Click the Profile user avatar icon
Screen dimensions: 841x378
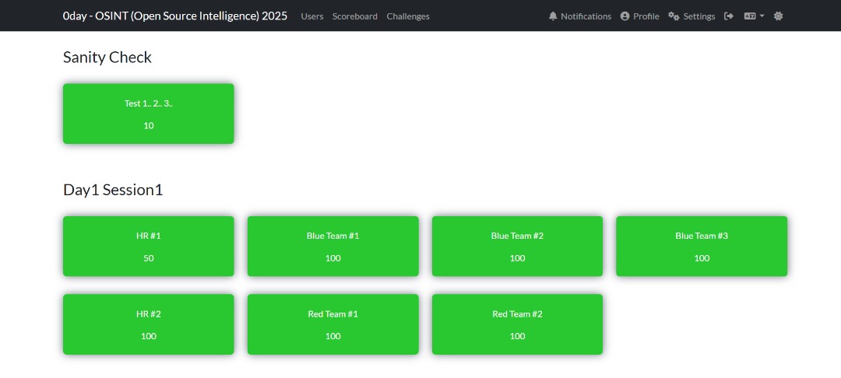[625, 16]
